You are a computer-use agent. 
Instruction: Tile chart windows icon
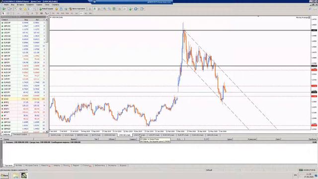tap(114, 9)
